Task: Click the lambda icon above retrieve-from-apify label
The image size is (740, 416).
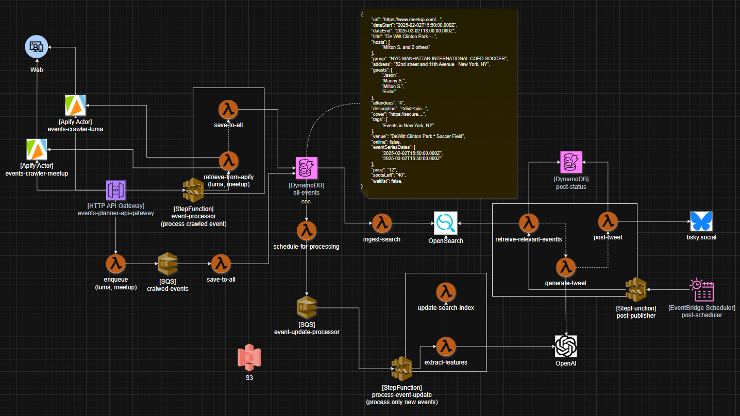Action: pyautogui.click(x=228, y=161)
